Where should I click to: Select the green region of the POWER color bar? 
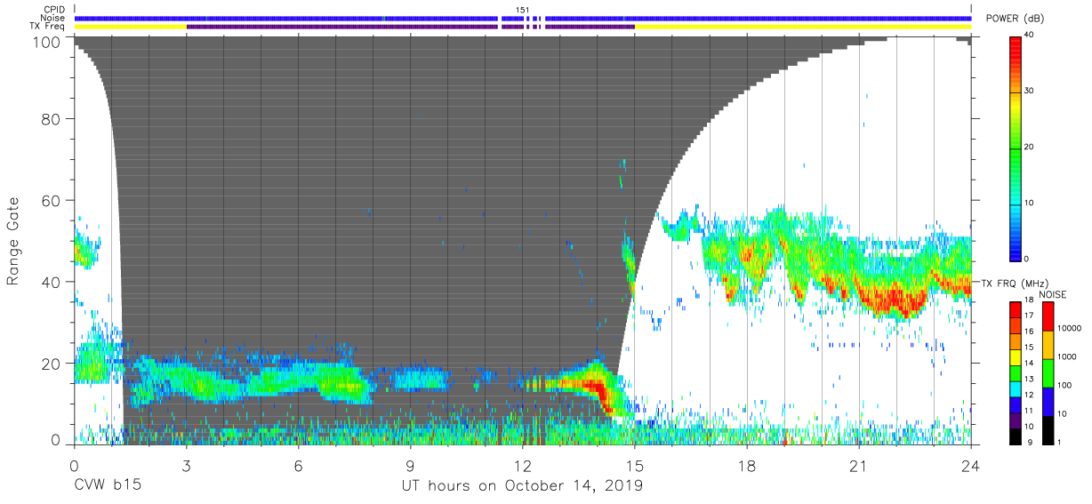tap(1016, 160)
